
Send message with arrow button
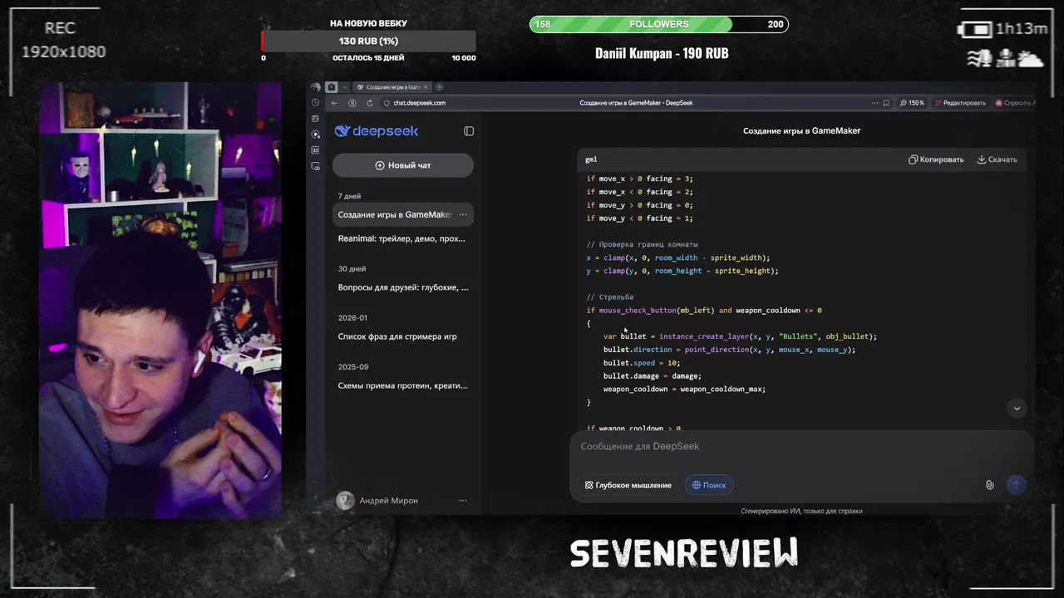click(1016, 485)
